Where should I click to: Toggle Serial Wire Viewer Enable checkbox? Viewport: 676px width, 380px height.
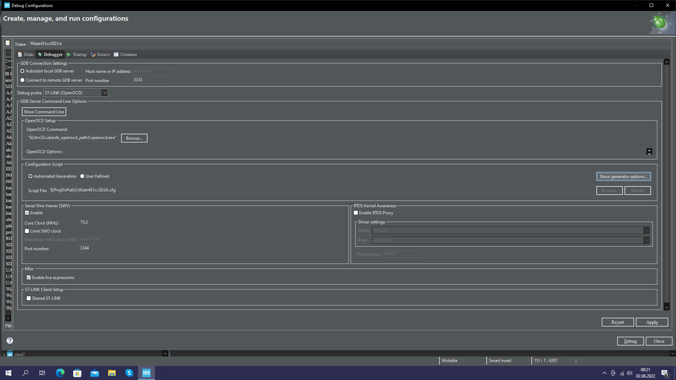(27, 213)
